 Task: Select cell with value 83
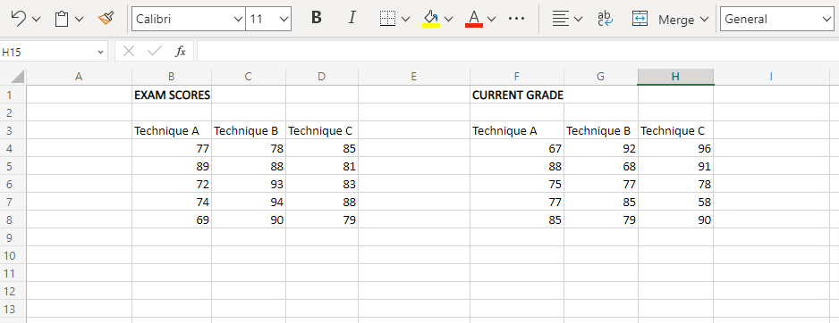[x=322, y=184]
